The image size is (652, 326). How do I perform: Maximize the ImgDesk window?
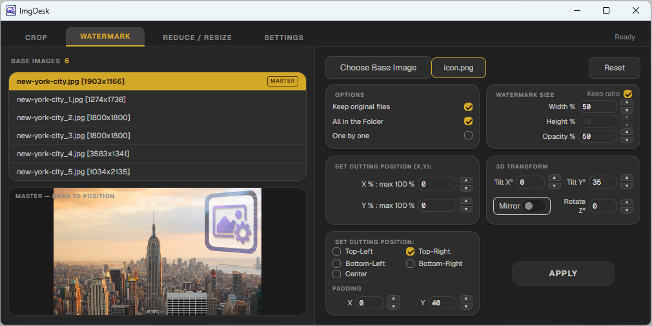[606, 10]
